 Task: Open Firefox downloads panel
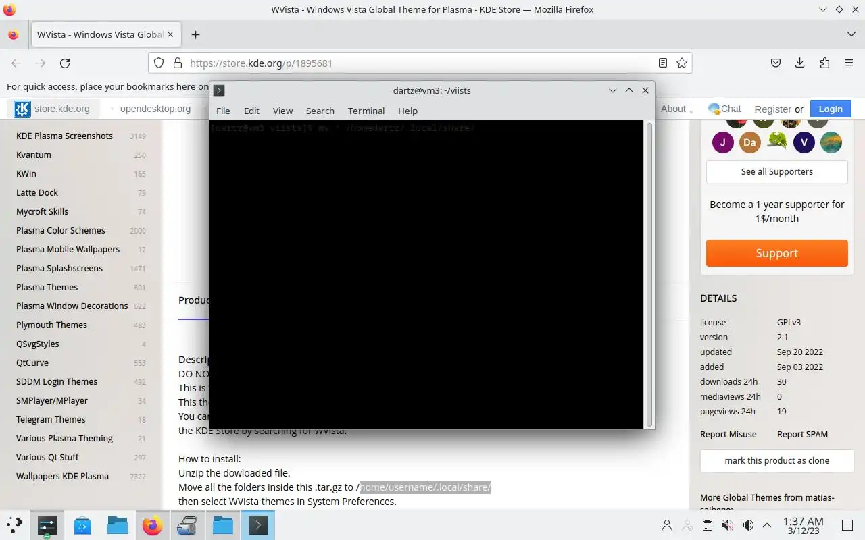(800, 63)
